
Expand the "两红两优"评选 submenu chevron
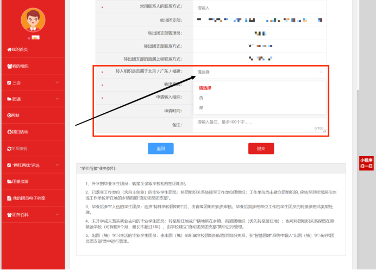[58, 165]
